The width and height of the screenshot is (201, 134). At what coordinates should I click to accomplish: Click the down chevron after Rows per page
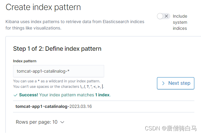pos(62,122)
